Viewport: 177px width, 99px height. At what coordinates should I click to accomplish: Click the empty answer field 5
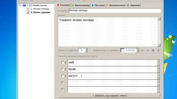112,89
